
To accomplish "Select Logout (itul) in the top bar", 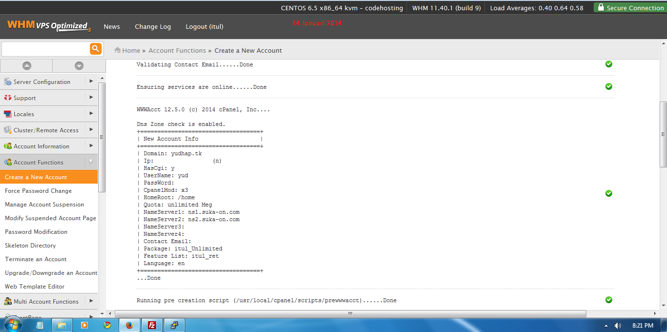I will pyautogui.click(x=204, y=27).
